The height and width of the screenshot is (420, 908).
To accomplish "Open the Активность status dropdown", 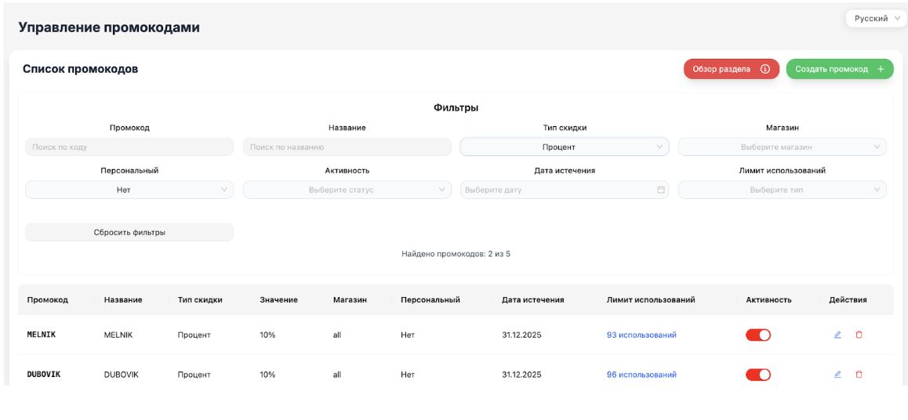I will point(347,190).
